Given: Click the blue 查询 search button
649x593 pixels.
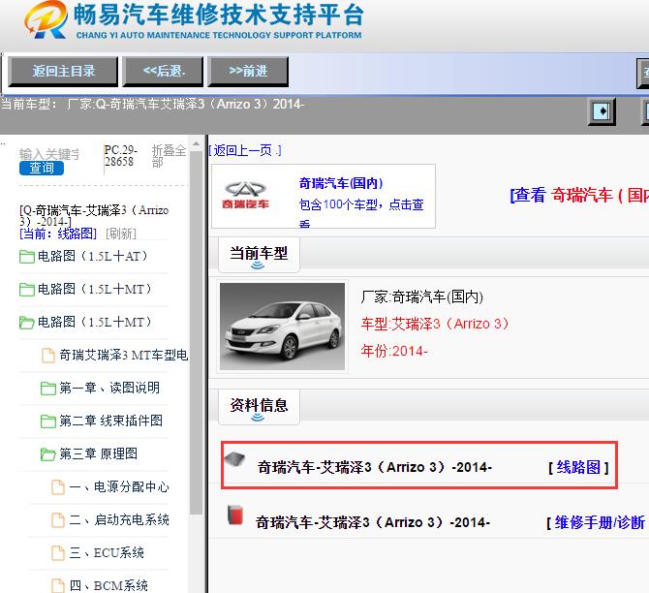Looking at the screenshot, I should [42, 169].
